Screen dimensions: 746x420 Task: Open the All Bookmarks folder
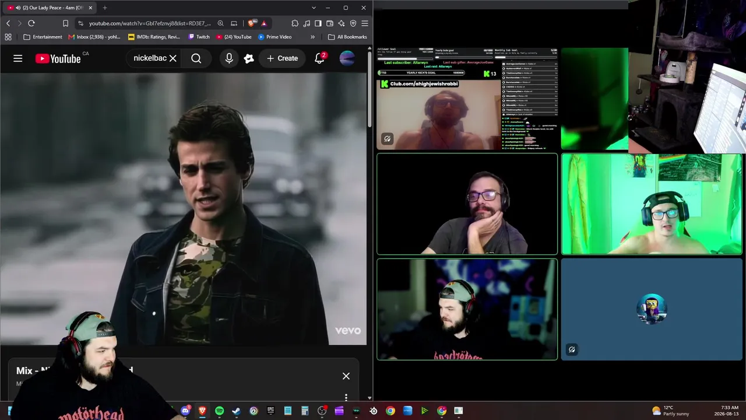pos(347,37)
